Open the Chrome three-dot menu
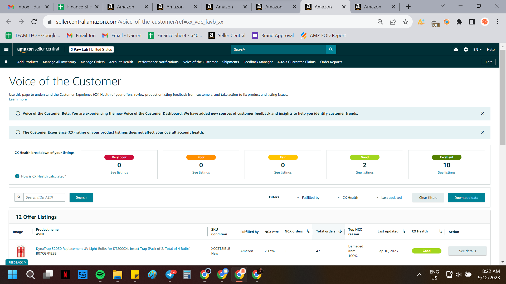 tap(497, 22)
